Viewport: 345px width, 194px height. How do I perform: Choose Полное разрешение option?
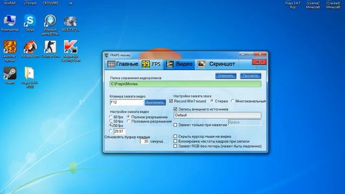coord(128,117)
